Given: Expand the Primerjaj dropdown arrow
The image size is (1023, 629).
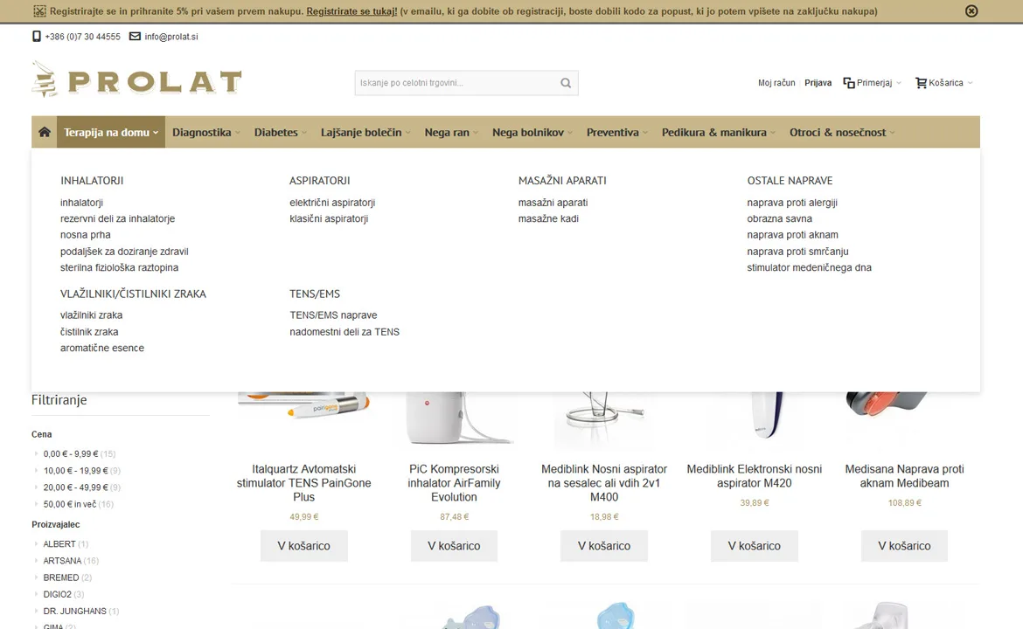Looking at the screenshot, I should [x=898, y=83].
